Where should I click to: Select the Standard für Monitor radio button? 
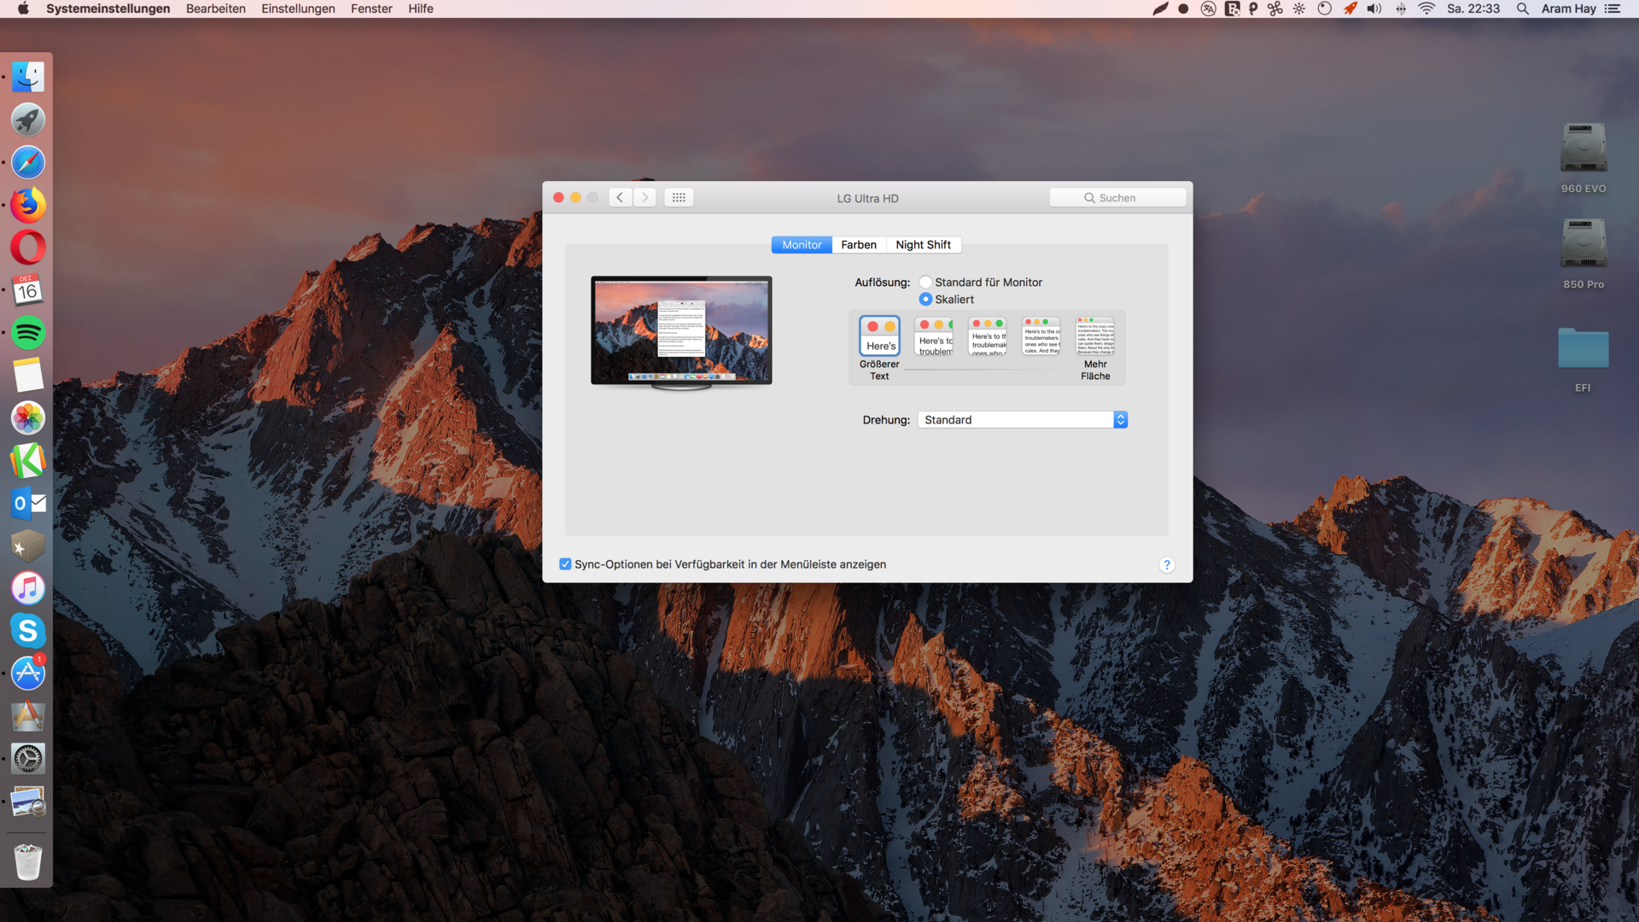click(925, 282)
